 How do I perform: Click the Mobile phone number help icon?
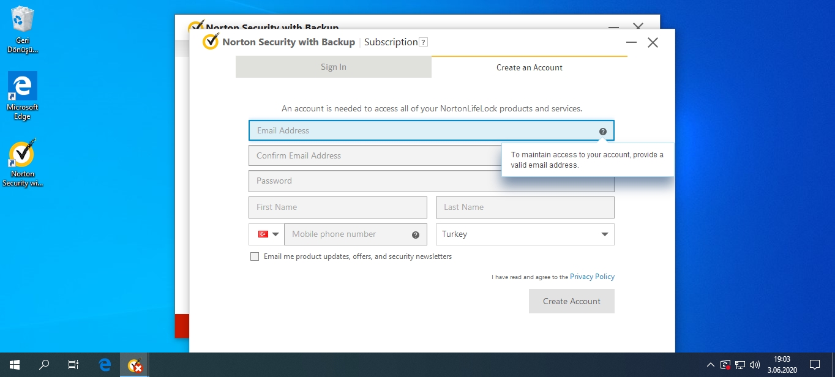[x=415, y=234]
